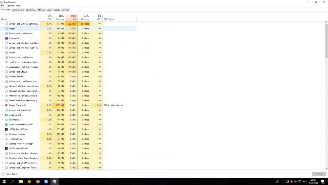
Task: Click the Windows Audio Device Graph icon
Action: 6,158
